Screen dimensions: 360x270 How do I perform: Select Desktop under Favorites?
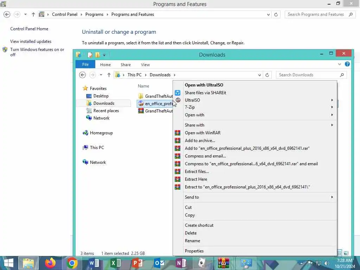[101, 96]
